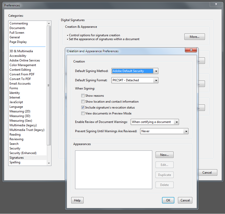Select the Signatures category

pyautogui.click(x=28, y=158)
